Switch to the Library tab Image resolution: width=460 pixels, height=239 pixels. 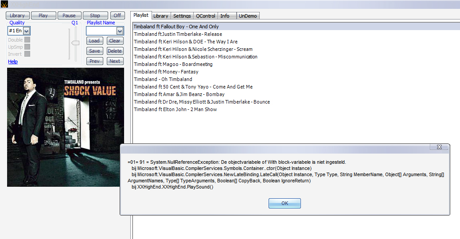(161, 16)
